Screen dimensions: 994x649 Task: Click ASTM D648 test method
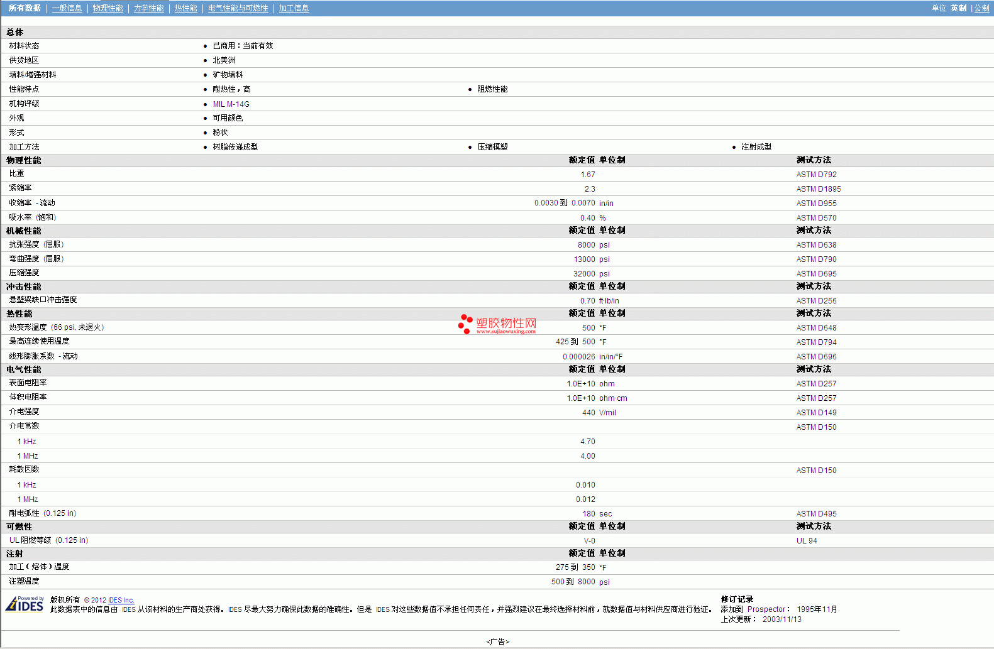[816, 328]
